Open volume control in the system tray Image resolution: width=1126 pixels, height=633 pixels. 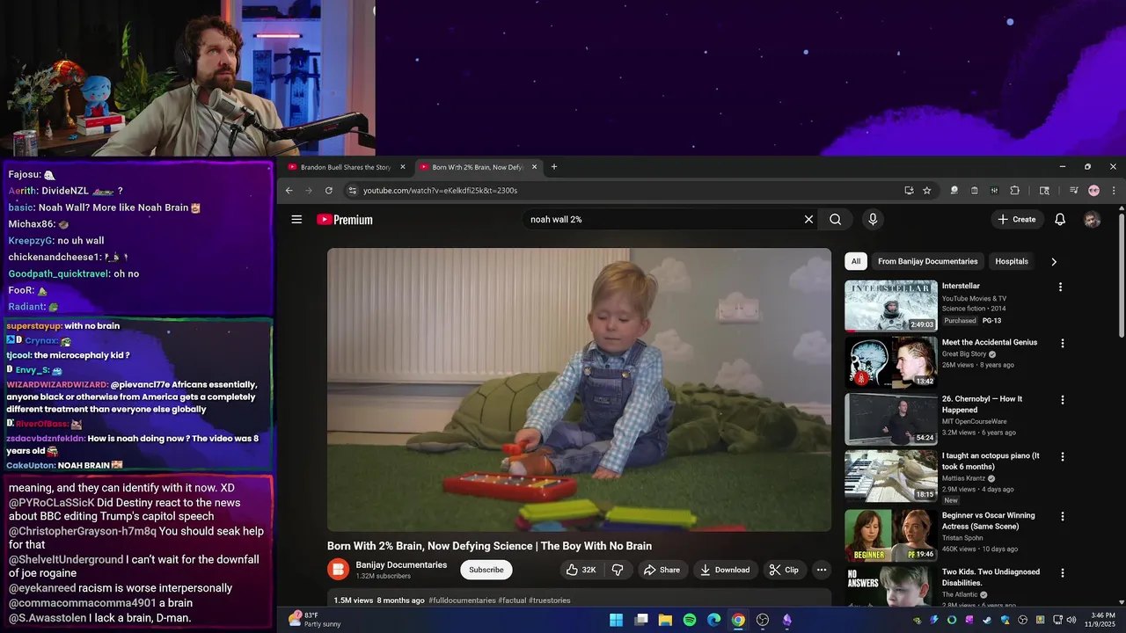click(x=1071, y=620)
